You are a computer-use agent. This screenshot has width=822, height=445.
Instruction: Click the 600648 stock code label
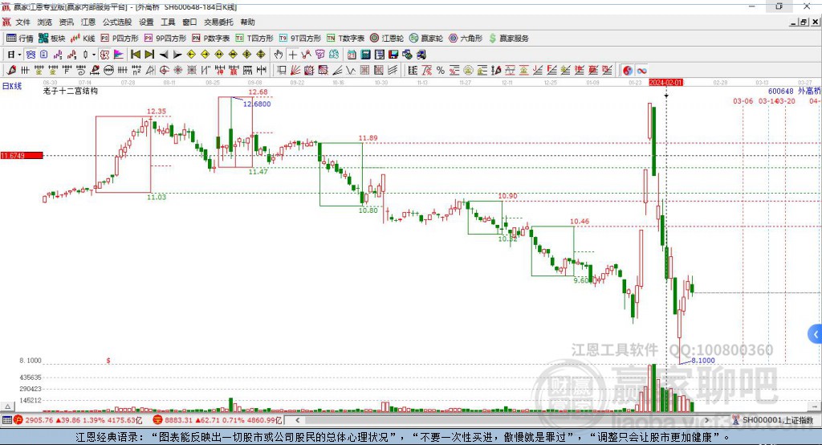click(x=780, y=92)
